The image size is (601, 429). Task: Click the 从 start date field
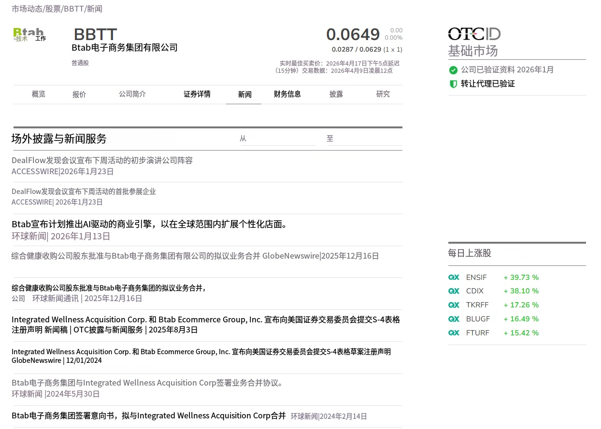(x=278, y=138)
